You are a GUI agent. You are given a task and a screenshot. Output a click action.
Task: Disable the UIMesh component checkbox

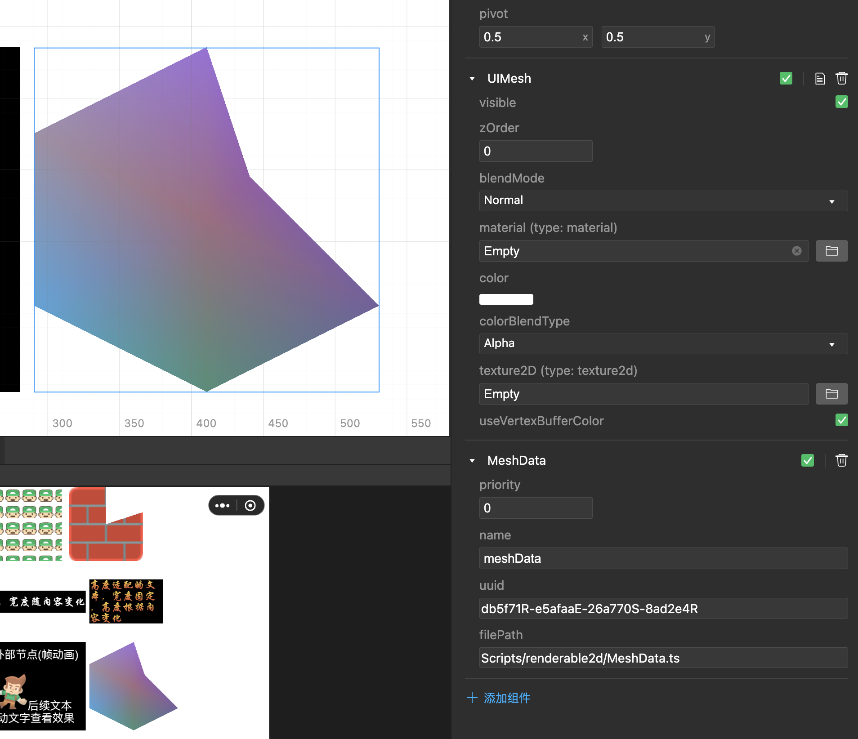[x=786, y=79]
